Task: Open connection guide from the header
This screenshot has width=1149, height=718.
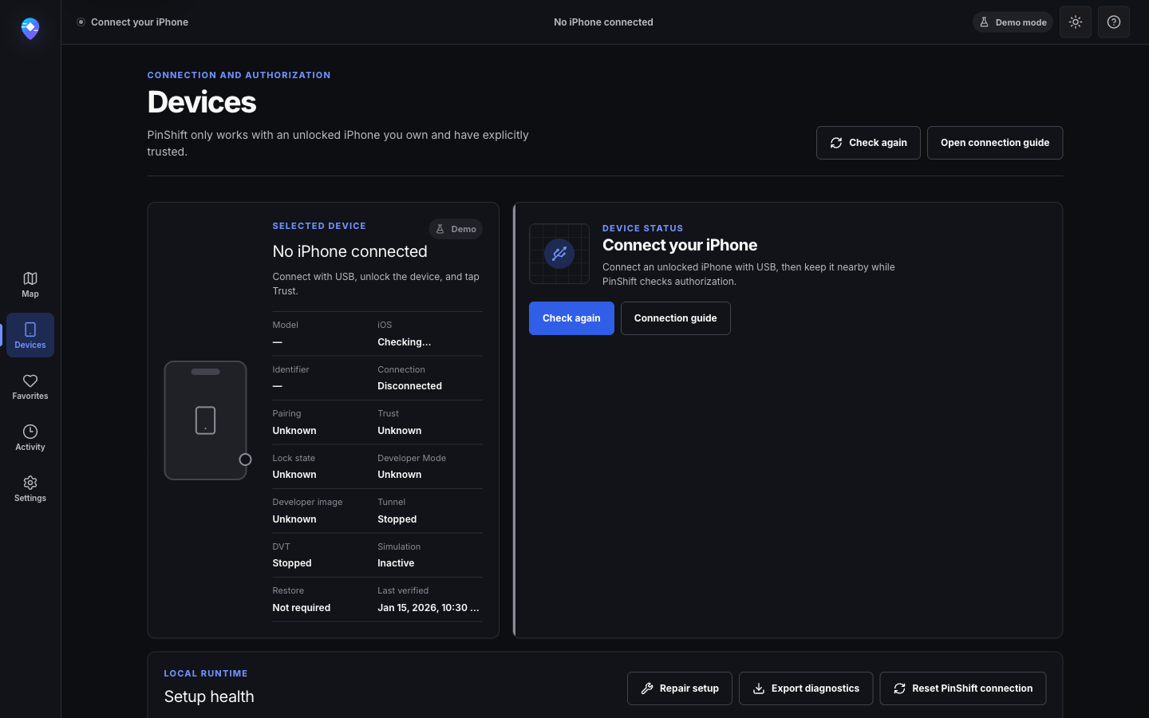Action: 995,143
